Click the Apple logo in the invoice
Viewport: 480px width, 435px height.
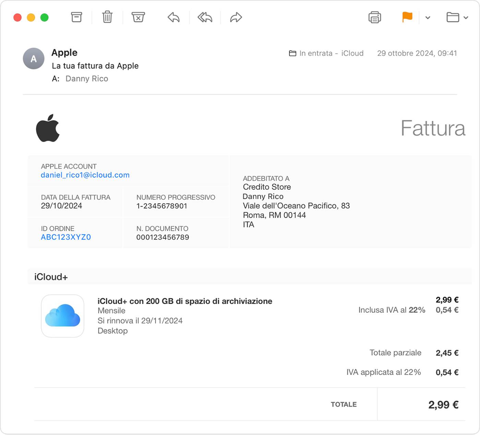point(48,128)
